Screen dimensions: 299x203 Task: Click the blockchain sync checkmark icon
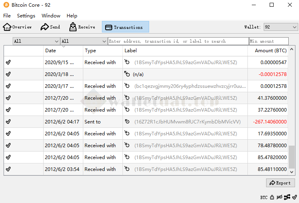tap(294, 197)
